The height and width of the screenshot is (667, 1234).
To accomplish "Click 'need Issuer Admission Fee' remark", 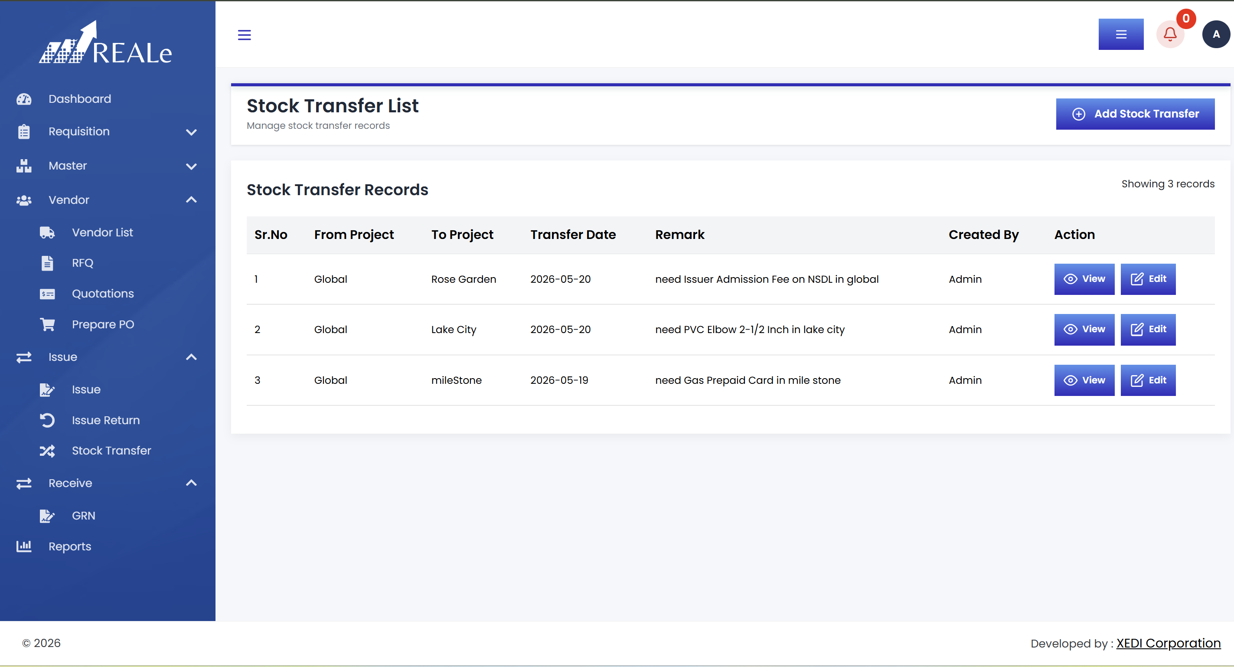I will click(x=767, y=279).
